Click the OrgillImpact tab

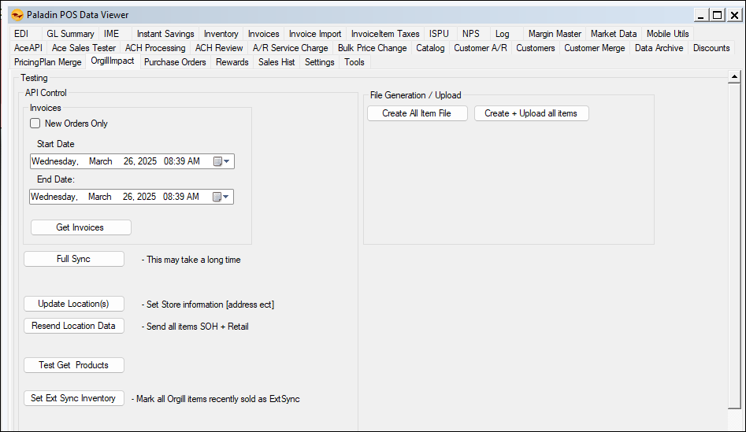click(113, 61)
